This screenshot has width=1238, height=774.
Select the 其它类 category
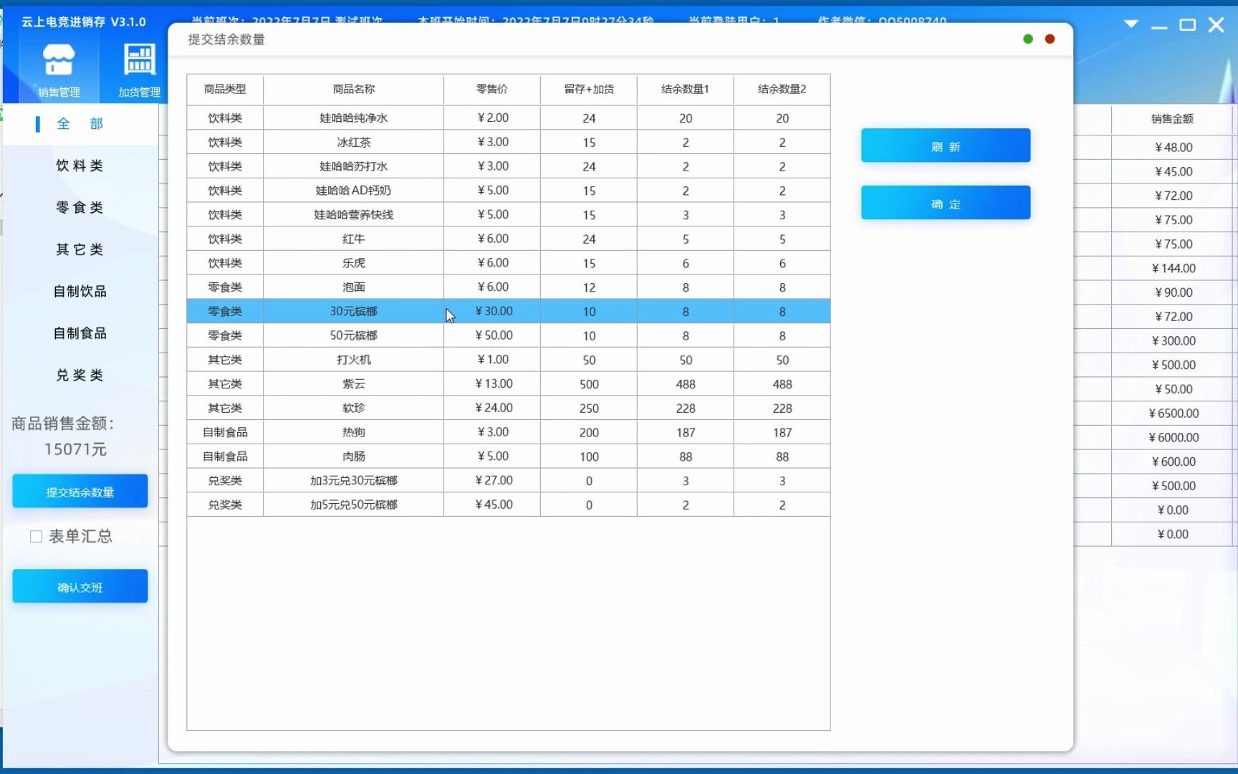[80, 249]
